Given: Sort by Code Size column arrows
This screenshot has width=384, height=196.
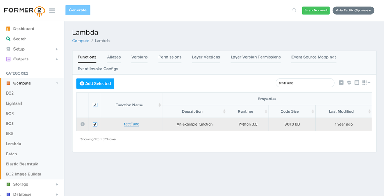Looking at the screenshot, I should (x=313, y=111).
